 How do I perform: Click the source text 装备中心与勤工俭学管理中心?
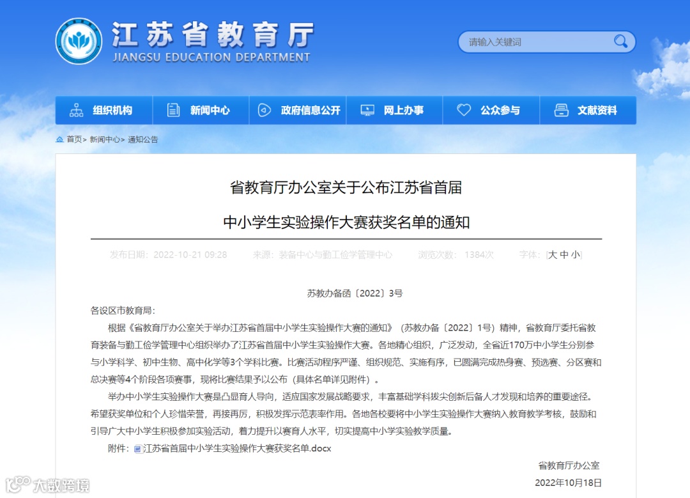pos(335,255)
